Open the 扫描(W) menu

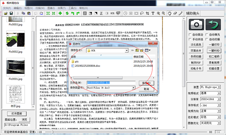(40, 8)
